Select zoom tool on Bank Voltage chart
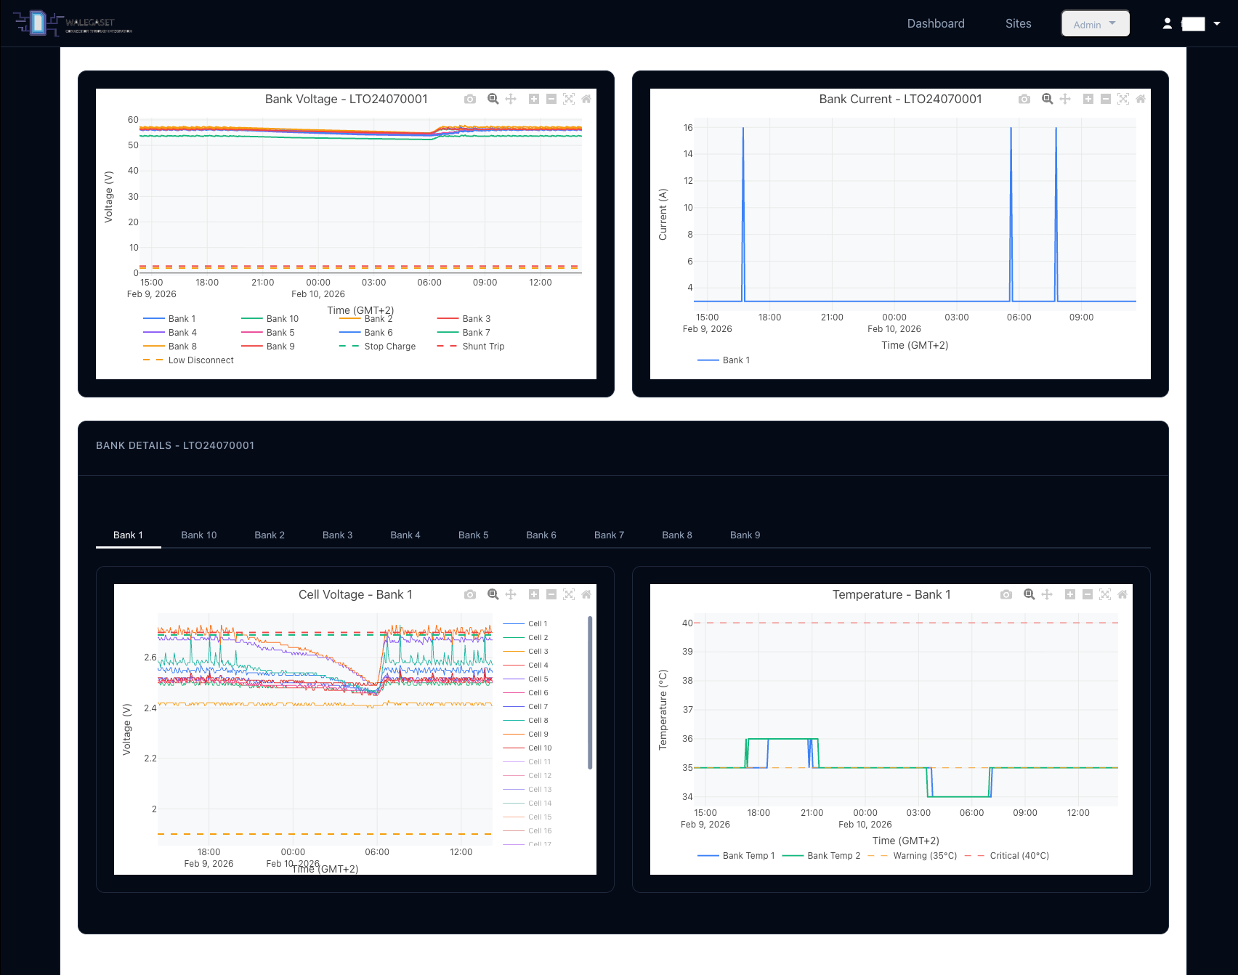Screen dimensions: 1238x975 [x=493, y=99]
